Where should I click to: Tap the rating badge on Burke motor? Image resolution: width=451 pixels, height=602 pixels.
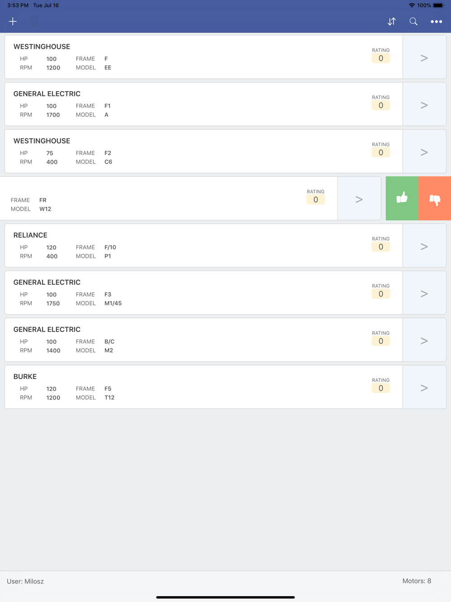tap(381, 388)
